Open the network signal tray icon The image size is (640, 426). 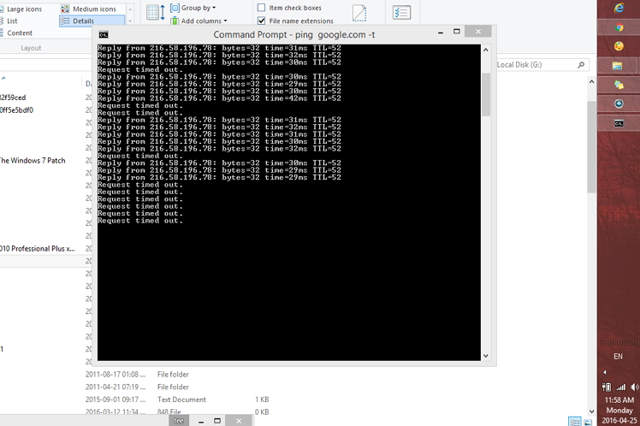[x=621, y=387]
